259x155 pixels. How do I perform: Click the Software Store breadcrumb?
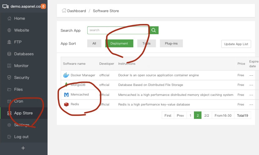(x=106, y=11)
